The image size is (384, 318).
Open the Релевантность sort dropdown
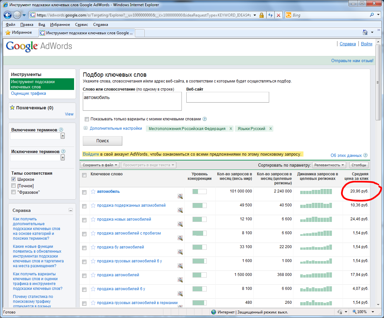(329, 165)
